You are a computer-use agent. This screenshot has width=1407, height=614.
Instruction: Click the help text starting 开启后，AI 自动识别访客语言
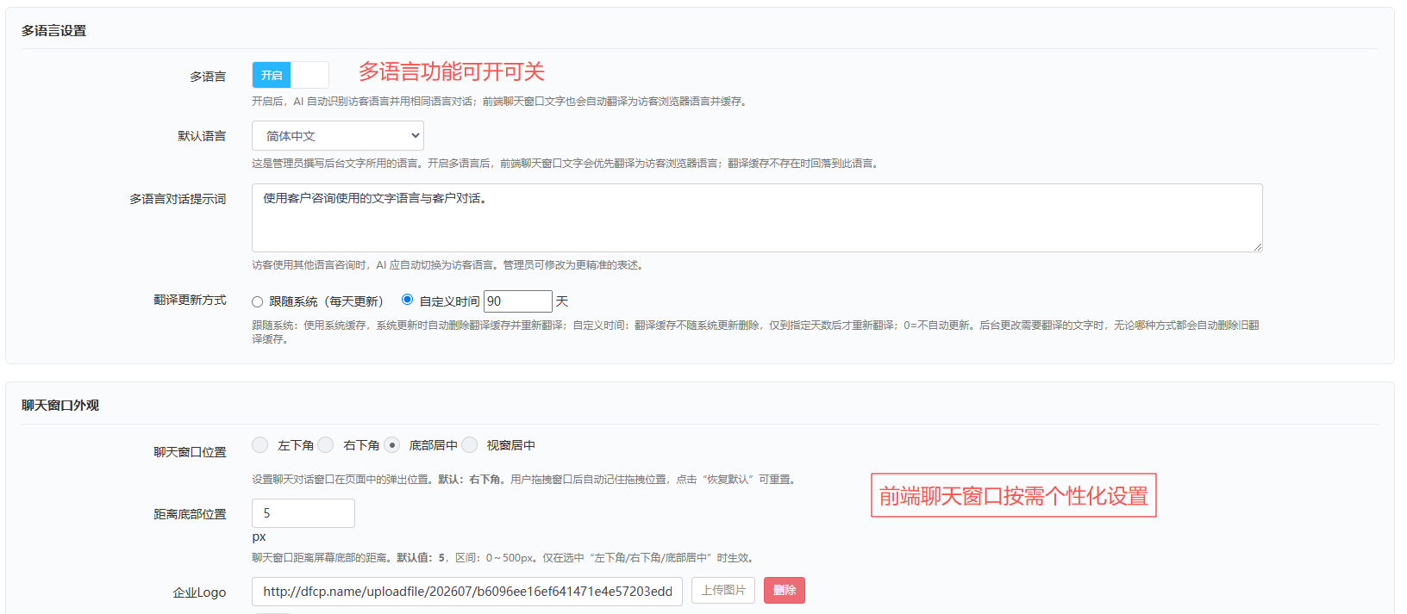[500, 102]
